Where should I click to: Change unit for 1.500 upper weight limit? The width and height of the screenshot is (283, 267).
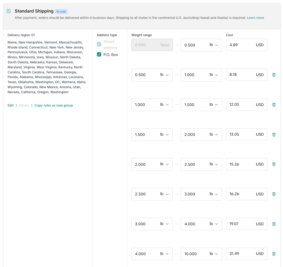click(214, 105)
